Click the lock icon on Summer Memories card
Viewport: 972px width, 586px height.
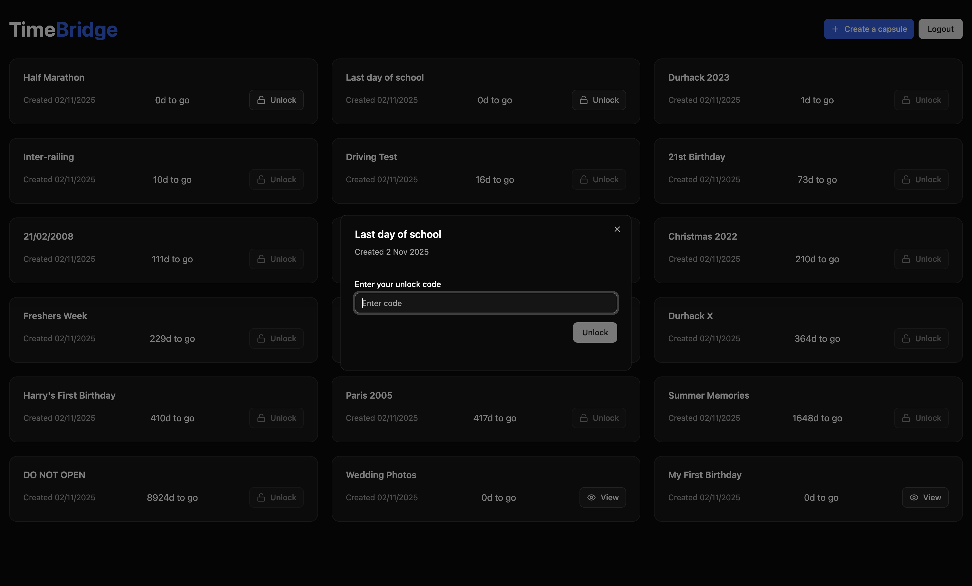pyautogui.click(x=906, y=418)
